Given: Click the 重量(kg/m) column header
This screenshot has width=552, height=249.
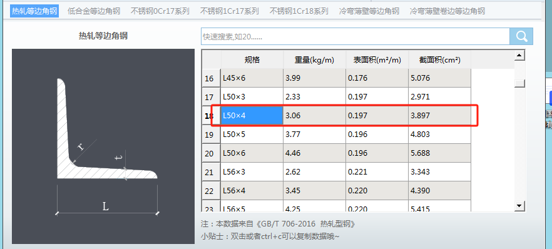Looking at the screenshot, I should point(314,60).
